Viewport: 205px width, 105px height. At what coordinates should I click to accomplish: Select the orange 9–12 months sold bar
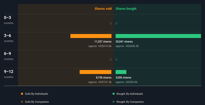[x=95, y=72]
